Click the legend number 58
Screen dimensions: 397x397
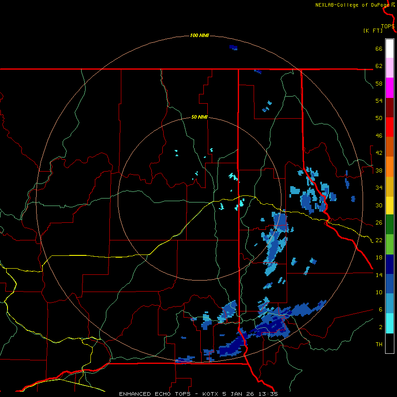click(x=379, y=83)
